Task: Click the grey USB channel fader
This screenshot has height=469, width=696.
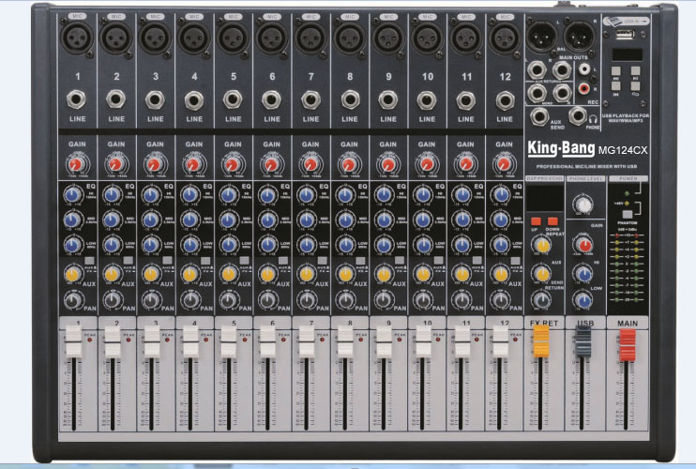Action: point(583,344)
